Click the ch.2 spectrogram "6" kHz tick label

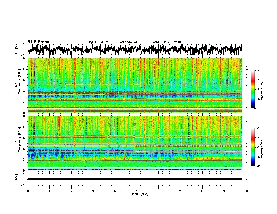coord(24,138)
